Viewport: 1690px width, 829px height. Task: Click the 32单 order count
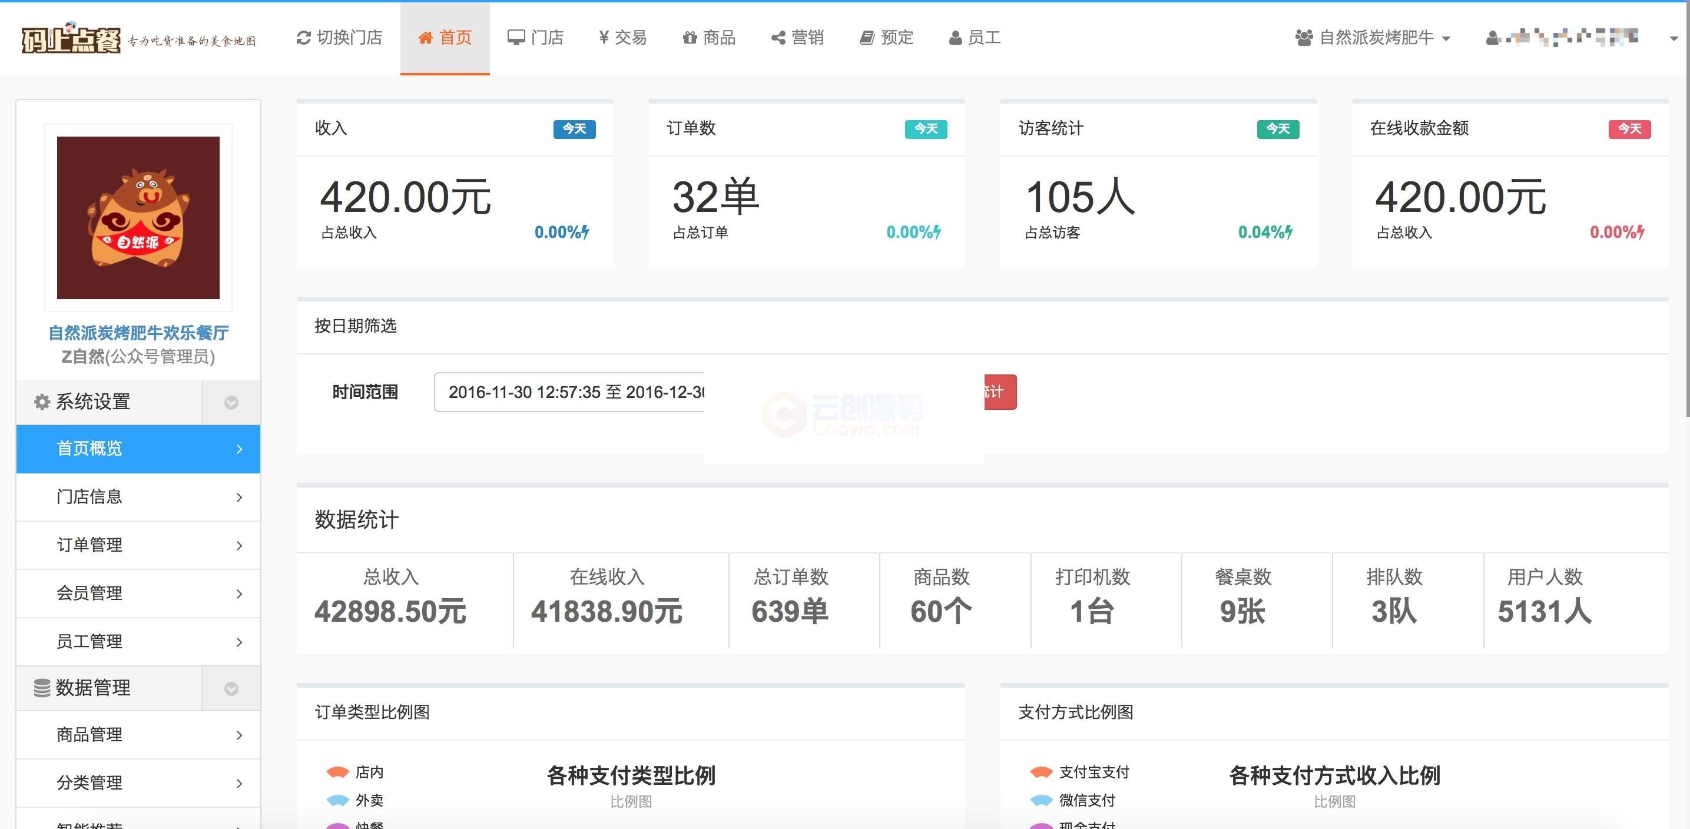pos(716,197)
